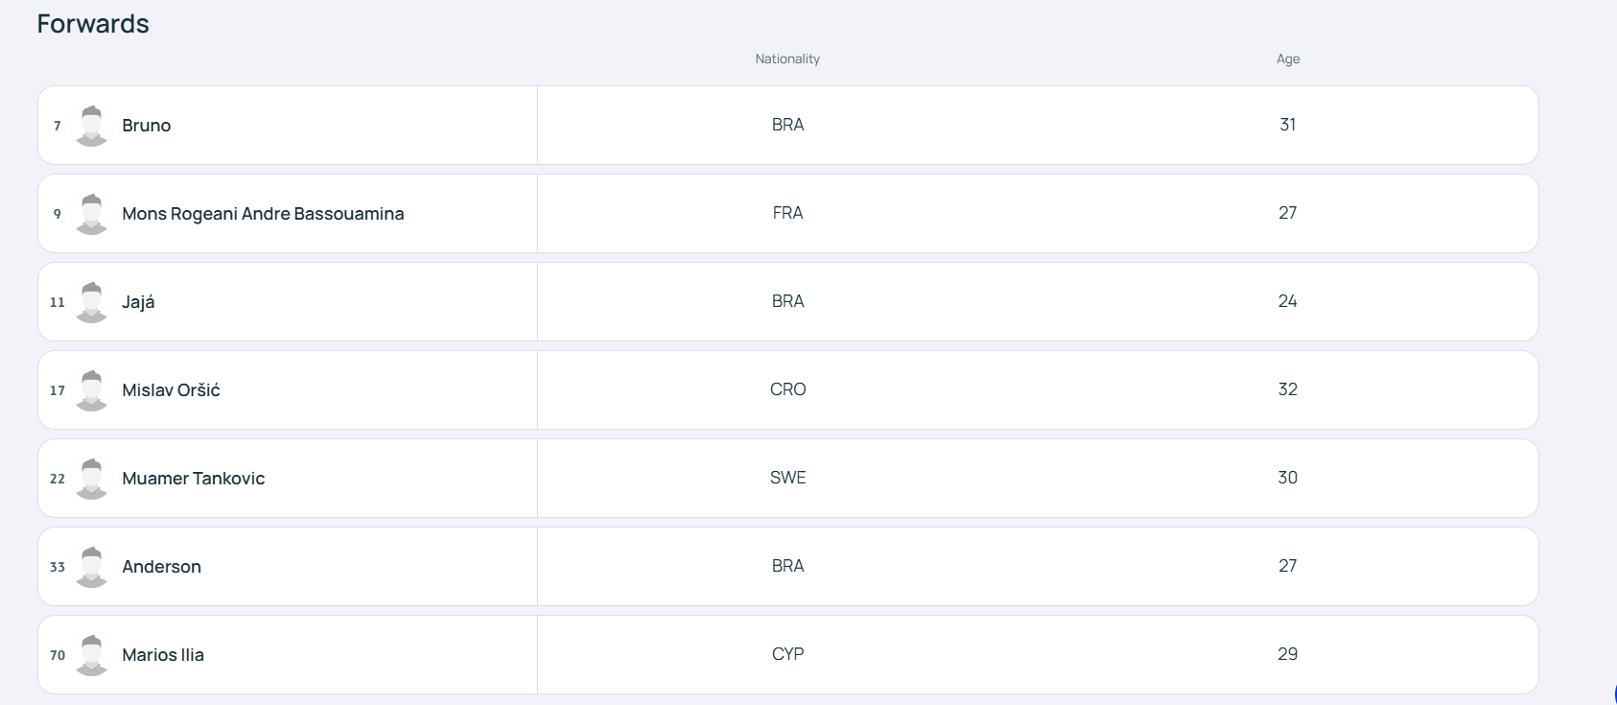The image size is (1617, 705).
Task: Select the Jajá player name
Action: pyautogui.click(x=138, y=302)
